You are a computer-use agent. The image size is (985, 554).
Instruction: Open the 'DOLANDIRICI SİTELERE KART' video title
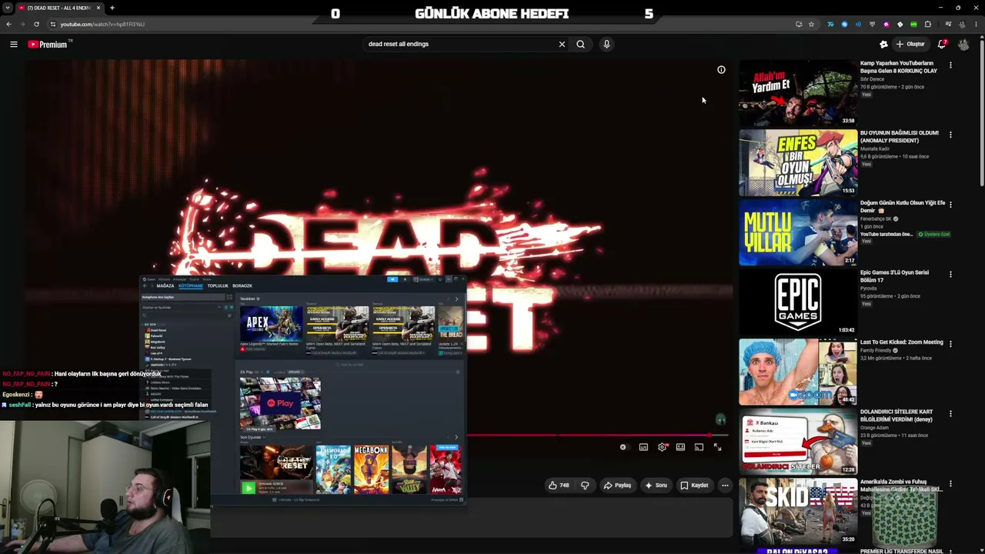click(x=897, y=416)
